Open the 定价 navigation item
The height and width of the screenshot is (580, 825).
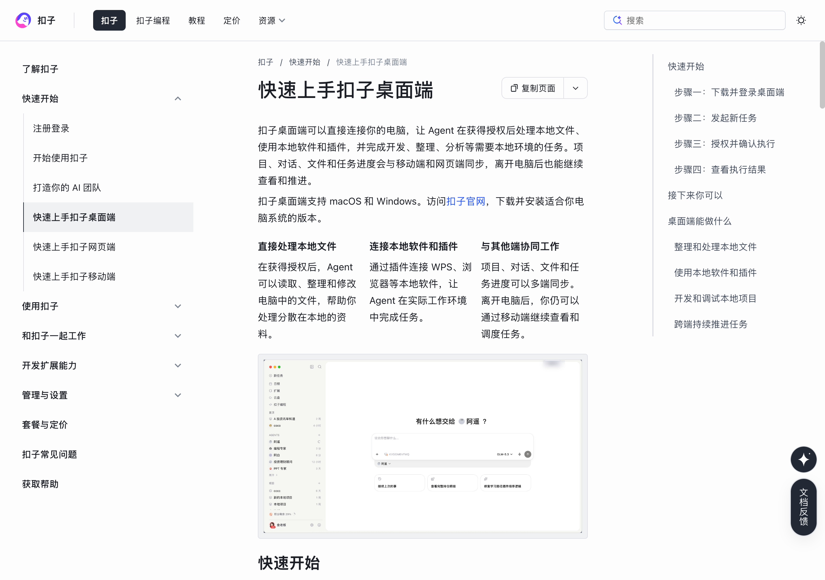232,21
